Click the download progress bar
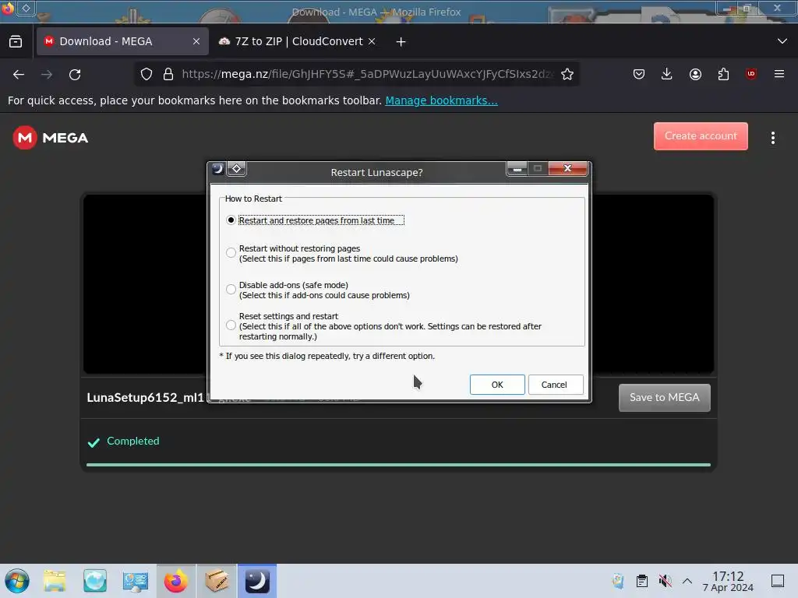This screenshot has width=798, height=598. click(398, 465)
